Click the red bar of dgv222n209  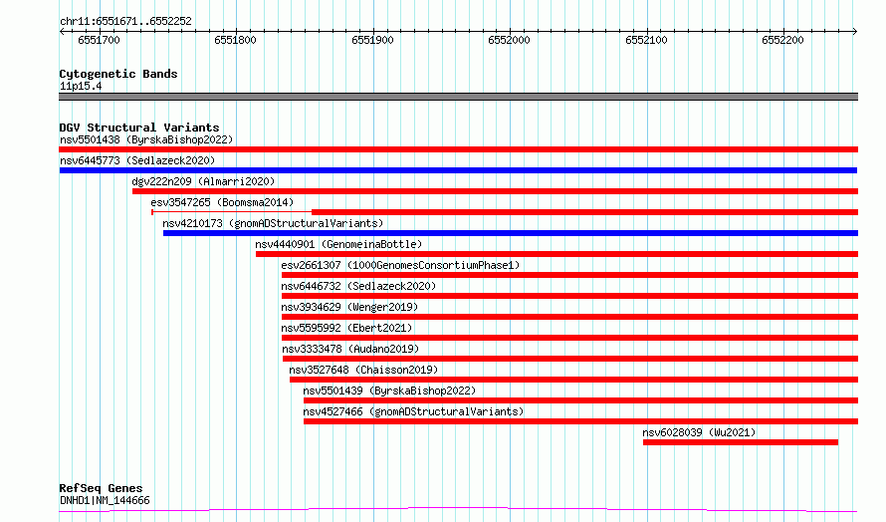(495, 191)
